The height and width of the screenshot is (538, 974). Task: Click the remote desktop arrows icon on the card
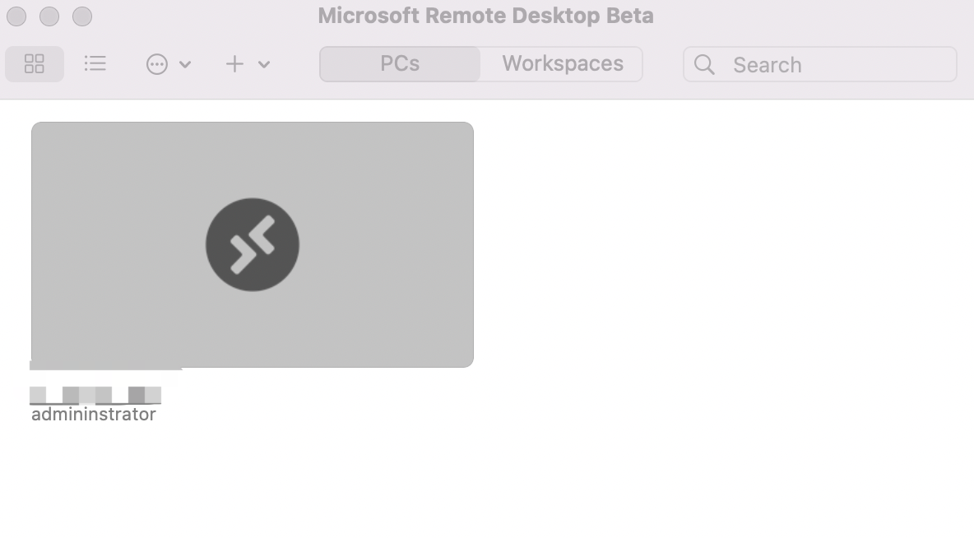click(253, 244)
